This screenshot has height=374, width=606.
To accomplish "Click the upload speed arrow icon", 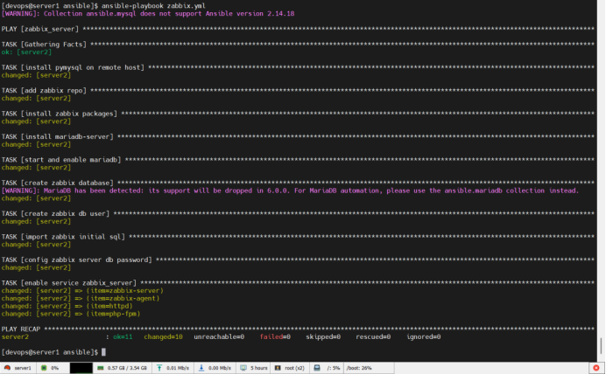I will 159,368.
